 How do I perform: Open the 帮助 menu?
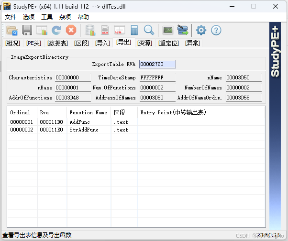click(83, 17)
